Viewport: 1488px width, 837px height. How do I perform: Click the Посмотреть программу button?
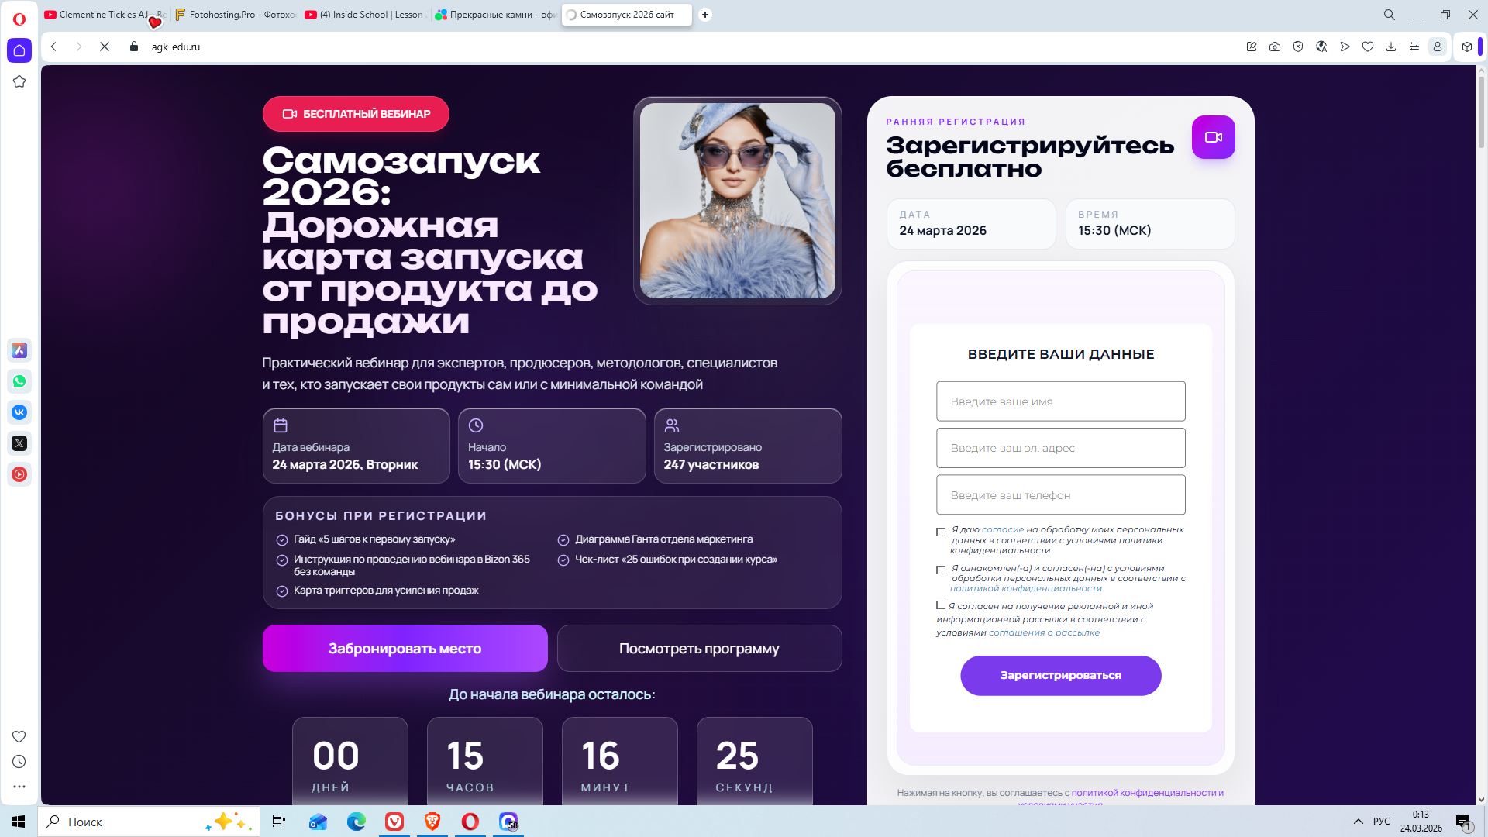pyautogui.click(x=699, y=649)
